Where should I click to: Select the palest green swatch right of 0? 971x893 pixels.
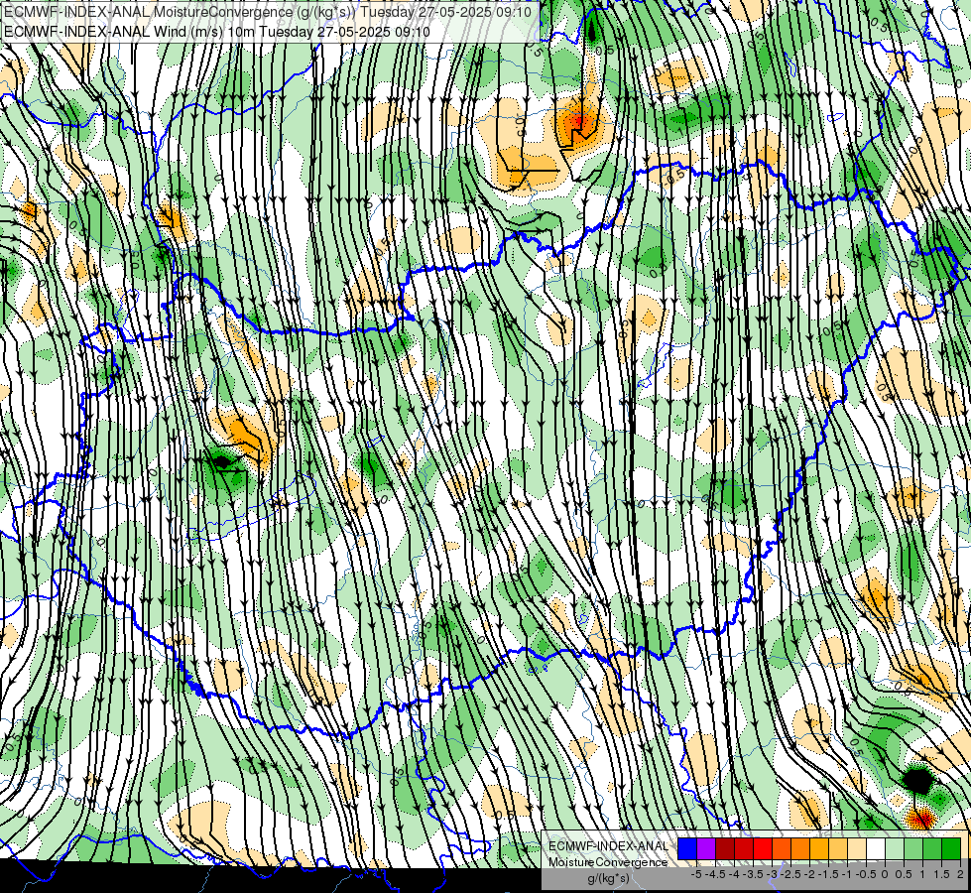[x=895, y=849]
